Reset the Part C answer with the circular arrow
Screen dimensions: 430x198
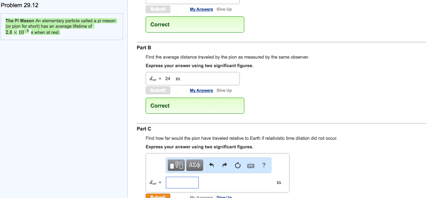(237, 165)
